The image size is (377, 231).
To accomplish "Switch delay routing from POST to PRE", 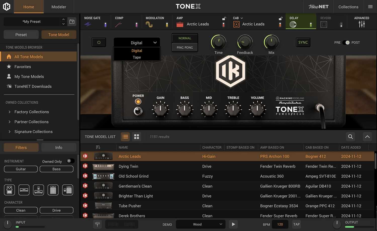I will click(347, 42).
